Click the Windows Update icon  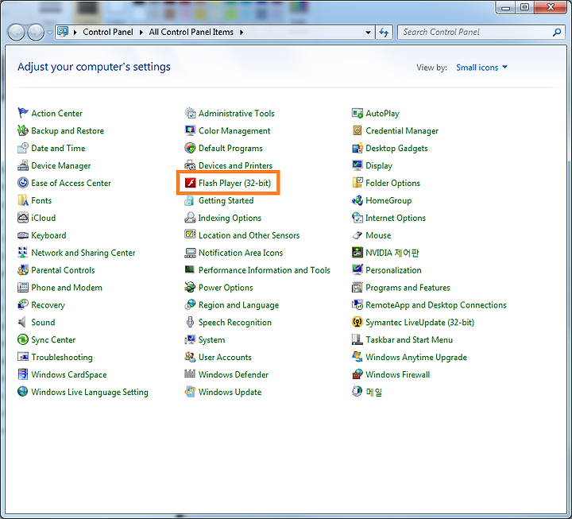coord(190,392)
